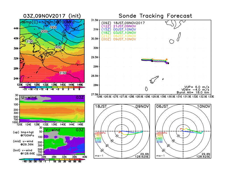Click the "@128.66E" longitude value

click(28, 154)
